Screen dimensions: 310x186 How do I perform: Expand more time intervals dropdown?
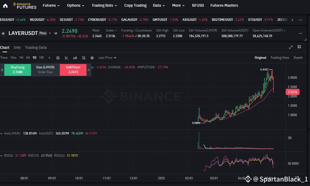pos(49,58)
